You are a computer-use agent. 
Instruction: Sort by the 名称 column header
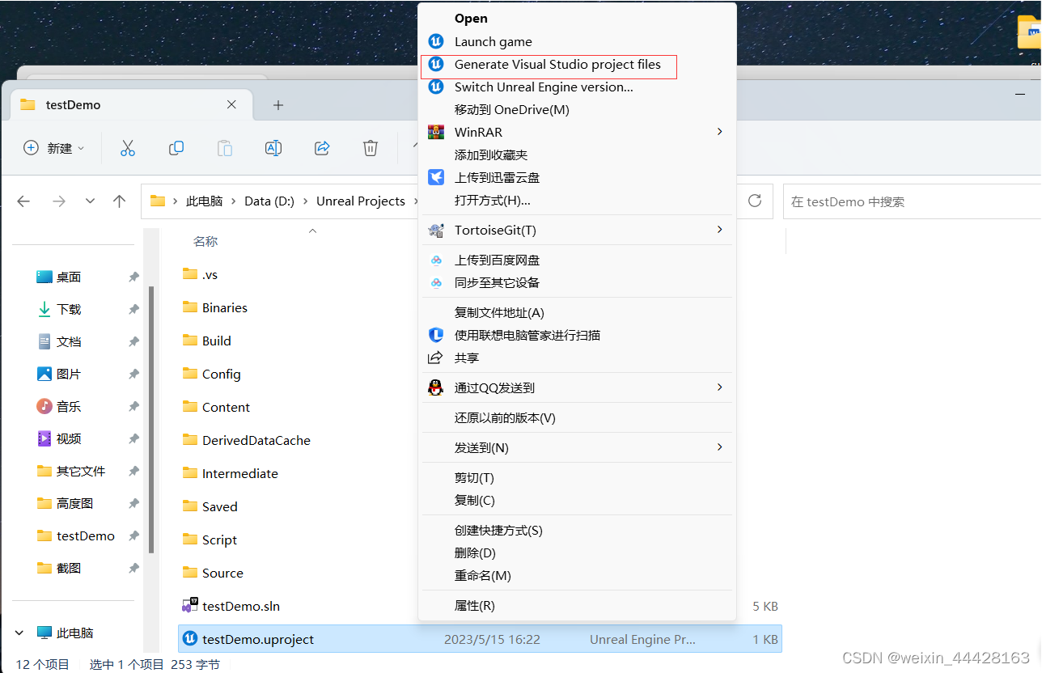205,241
